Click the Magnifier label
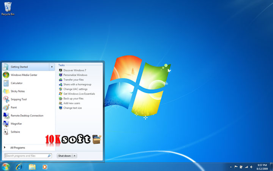The image size is (273, 171). pyautogui.click(x=16, y=124)
